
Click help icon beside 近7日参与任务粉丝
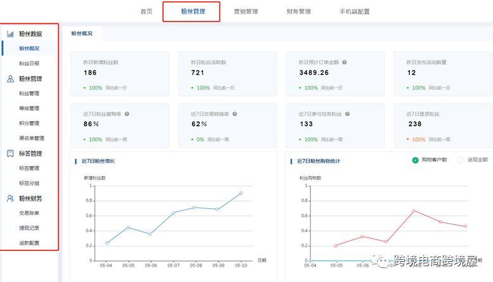click(347, 114)
